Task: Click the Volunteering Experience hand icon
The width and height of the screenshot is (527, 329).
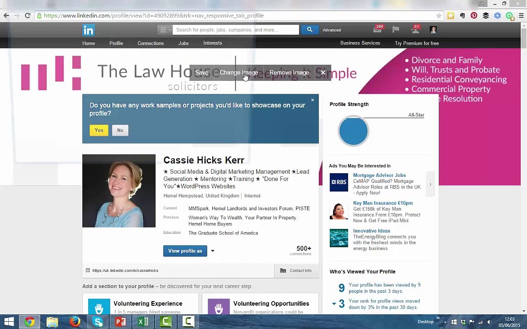Action: [99, 307]
